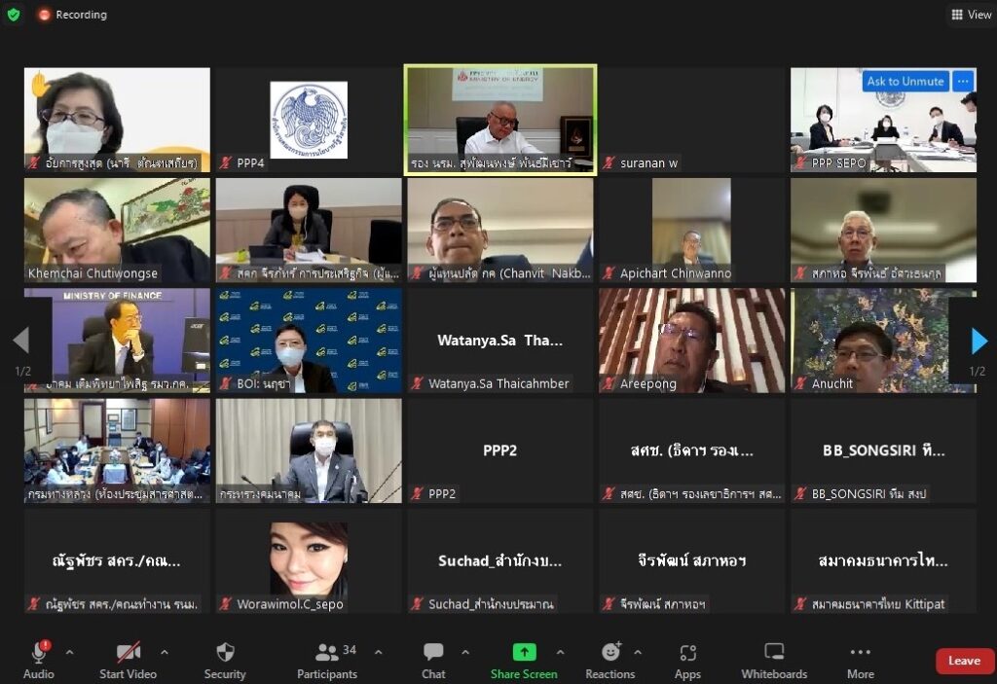Open the Participants panel
Image resolution: width=997 pixels, height=684 pixels.
coord(327,660)
